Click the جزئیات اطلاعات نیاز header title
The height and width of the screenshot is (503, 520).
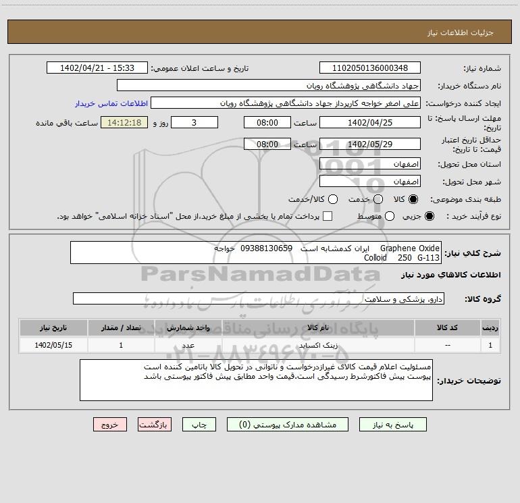coord(461,32)
